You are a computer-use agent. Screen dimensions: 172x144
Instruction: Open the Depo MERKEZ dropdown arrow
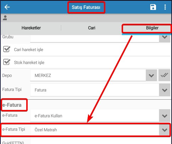click(x=151, y=75)
